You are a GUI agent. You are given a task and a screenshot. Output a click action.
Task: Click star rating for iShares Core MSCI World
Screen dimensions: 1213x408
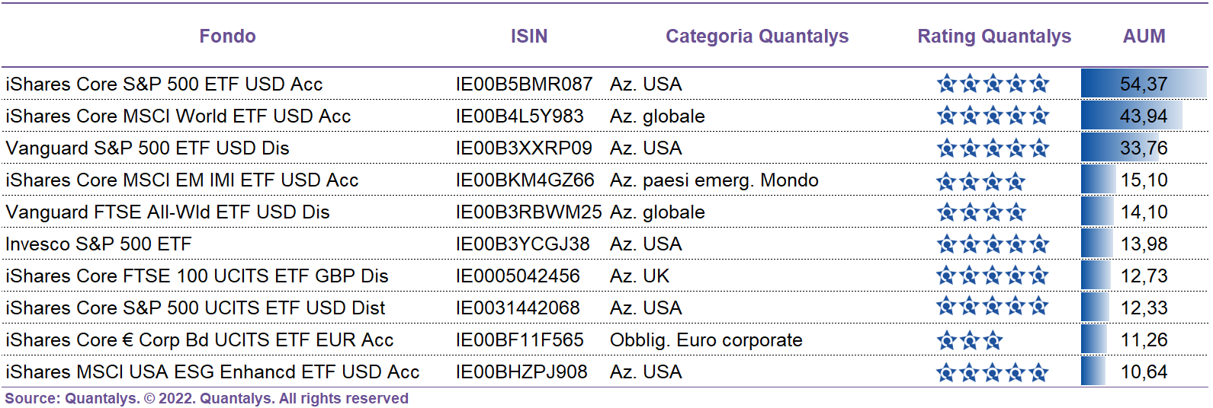[x=993, y=116]
